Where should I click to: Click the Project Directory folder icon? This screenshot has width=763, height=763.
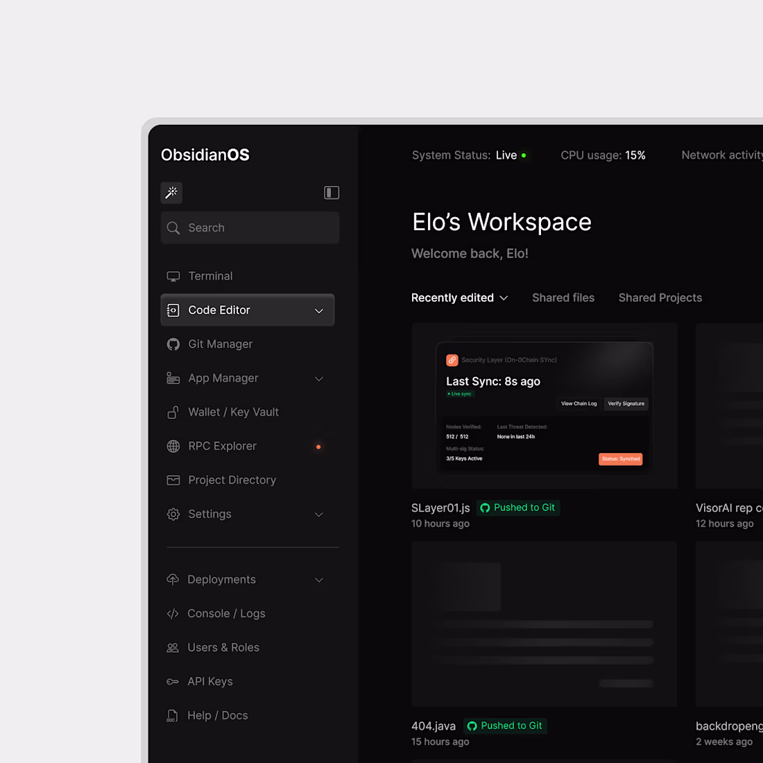[173, 480]
